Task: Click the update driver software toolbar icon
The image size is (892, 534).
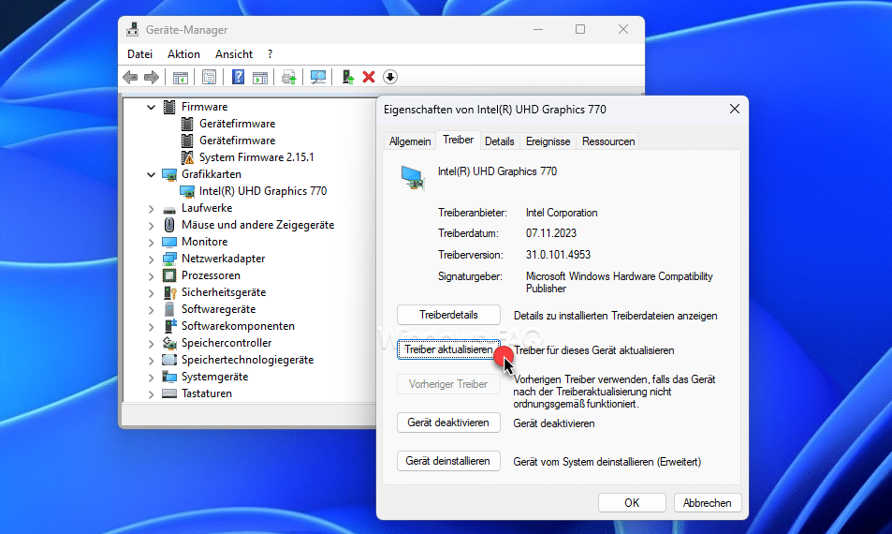Action: click(289, 77)
